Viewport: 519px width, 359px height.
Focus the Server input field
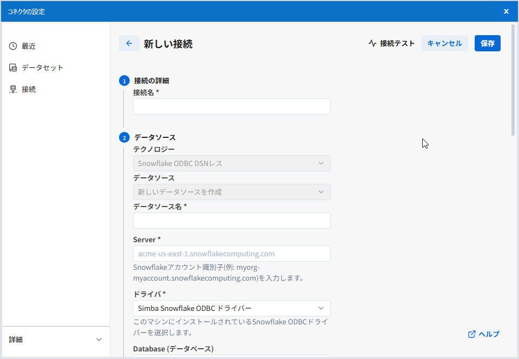tap(232, 254)
